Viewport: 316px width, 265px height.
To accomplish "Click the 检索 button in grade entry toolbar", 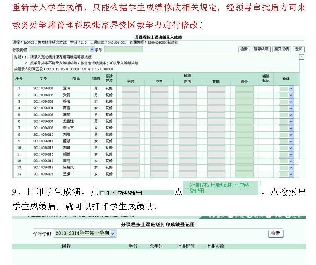I will pos(244,49).
